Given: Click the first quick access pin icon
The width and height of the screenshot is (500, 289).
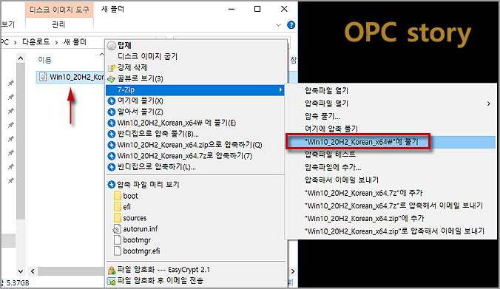Looking at the screenshot, I should [11, 84].
